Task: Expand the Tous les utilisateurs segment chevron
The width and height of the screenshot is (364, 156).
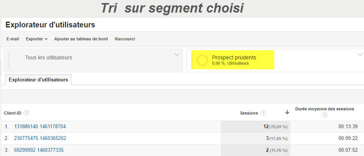Action: [x=177, y=55]
